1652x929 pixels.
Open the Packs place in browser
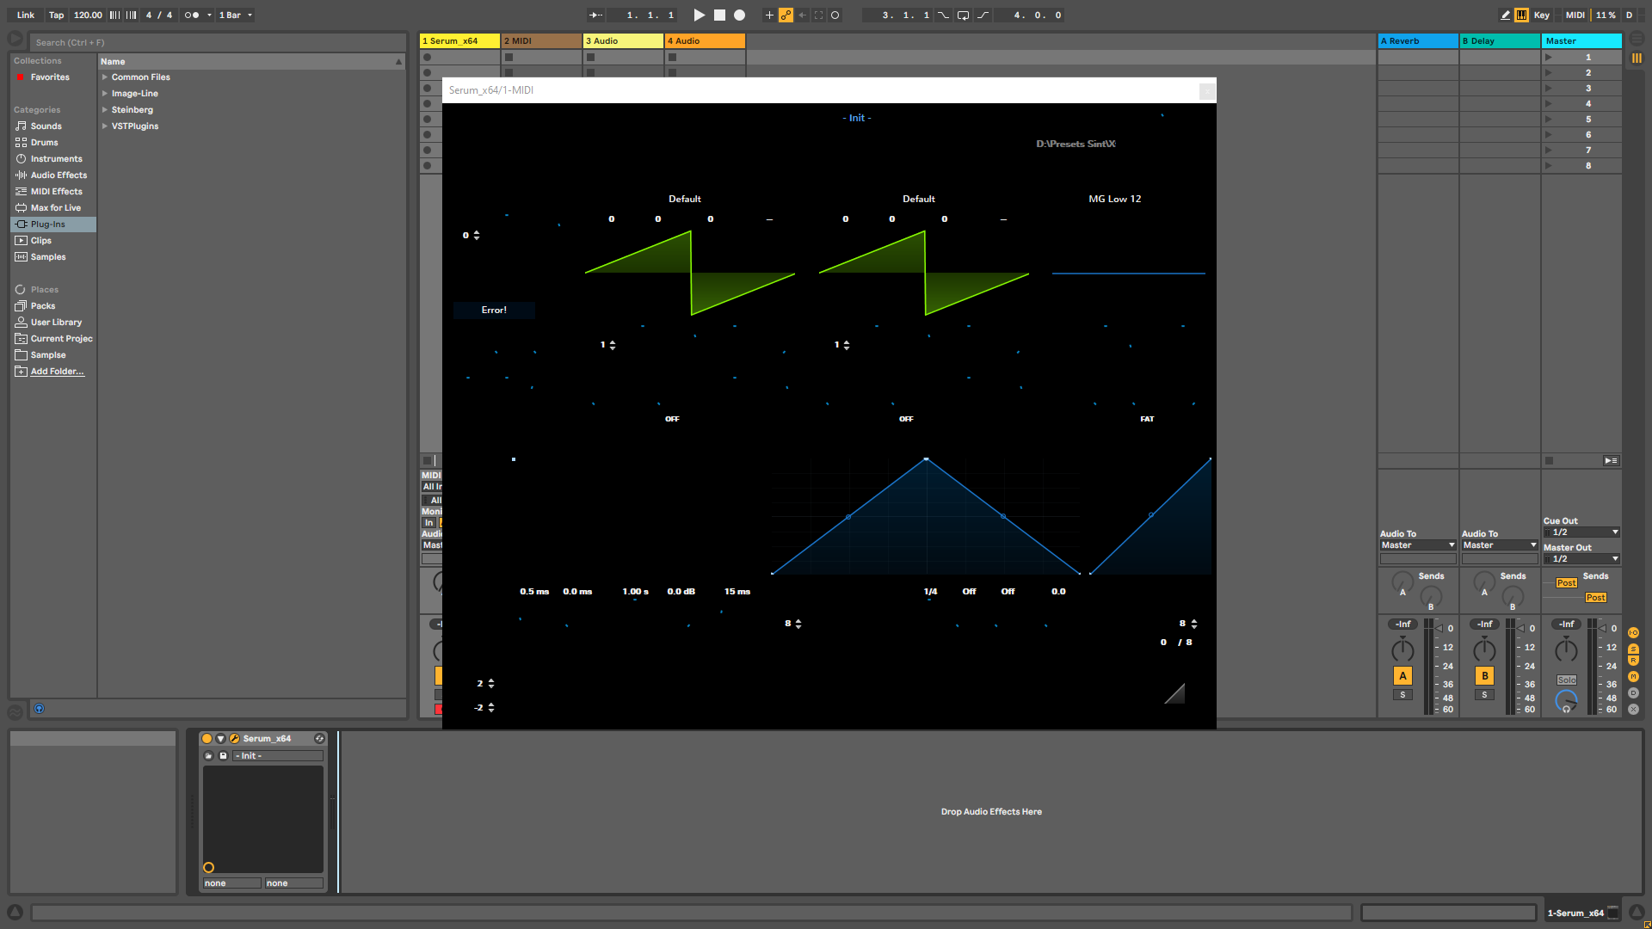click(x=43, y=305)
